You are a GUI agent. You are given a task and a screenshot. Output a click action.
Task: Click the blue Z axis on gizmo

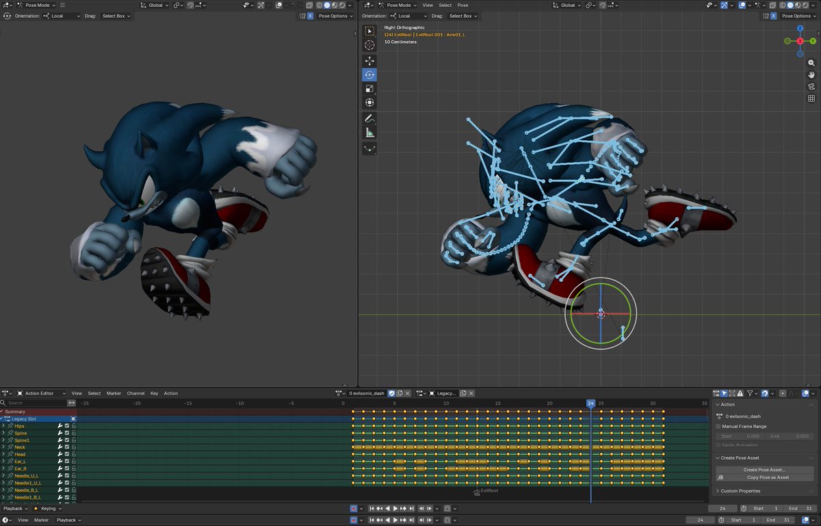(800, 29)
